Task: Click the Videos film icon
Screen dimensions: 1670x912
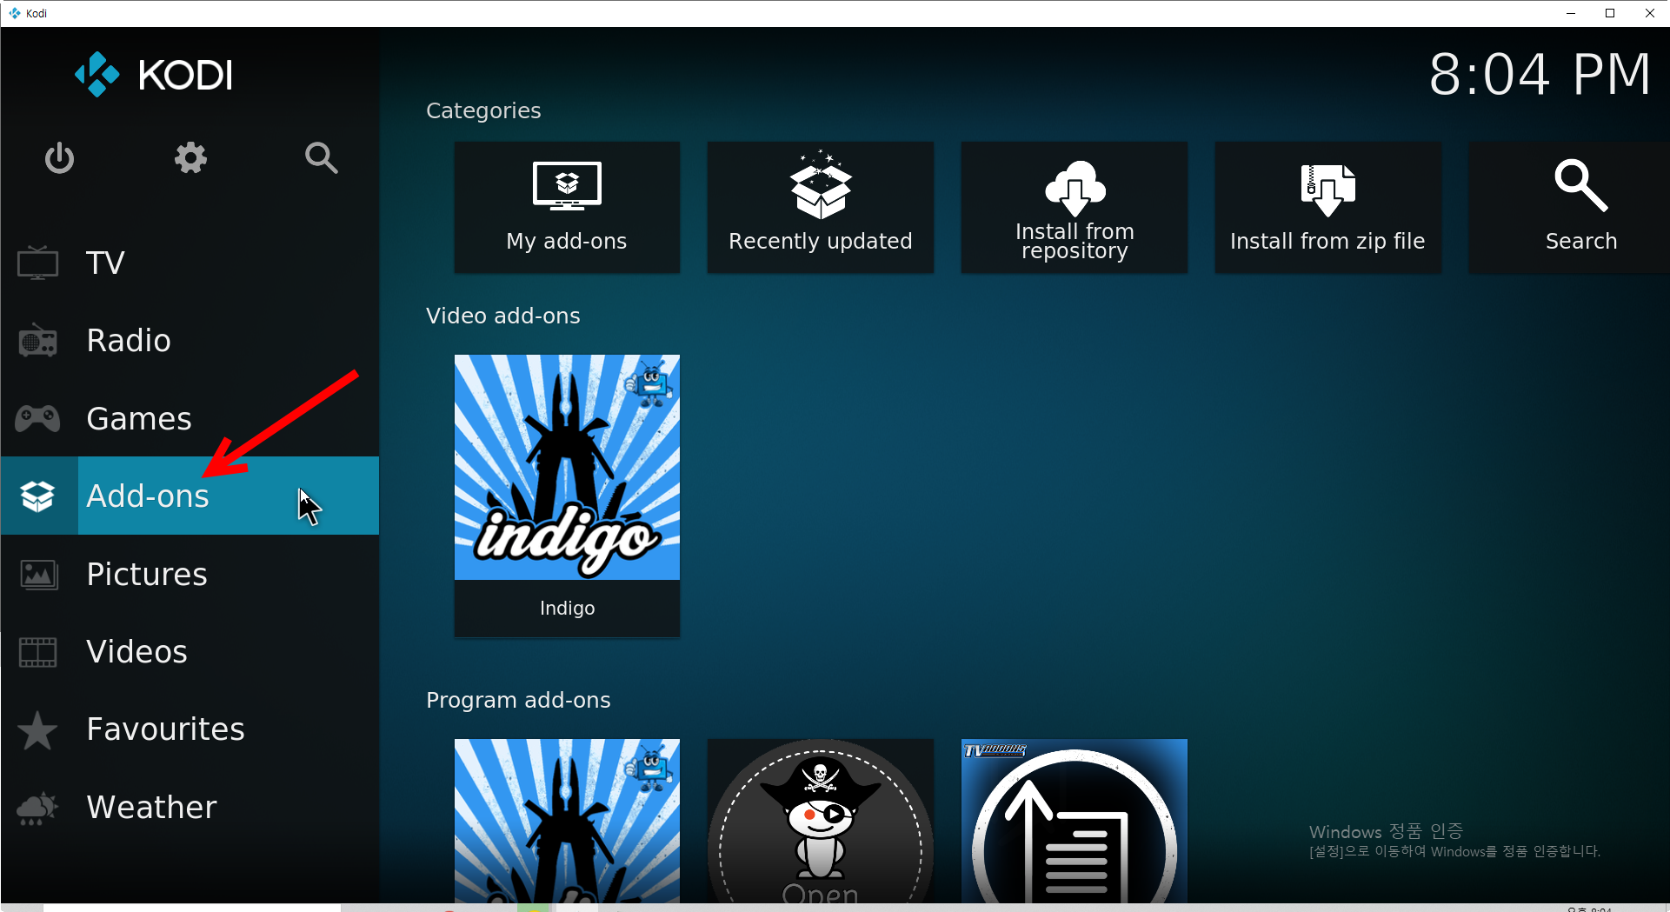Action: 38,652
